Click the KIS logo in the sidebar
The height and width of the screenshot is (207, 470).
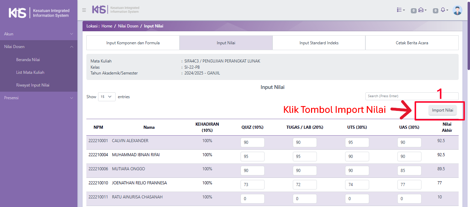click(x=39, y=13)
